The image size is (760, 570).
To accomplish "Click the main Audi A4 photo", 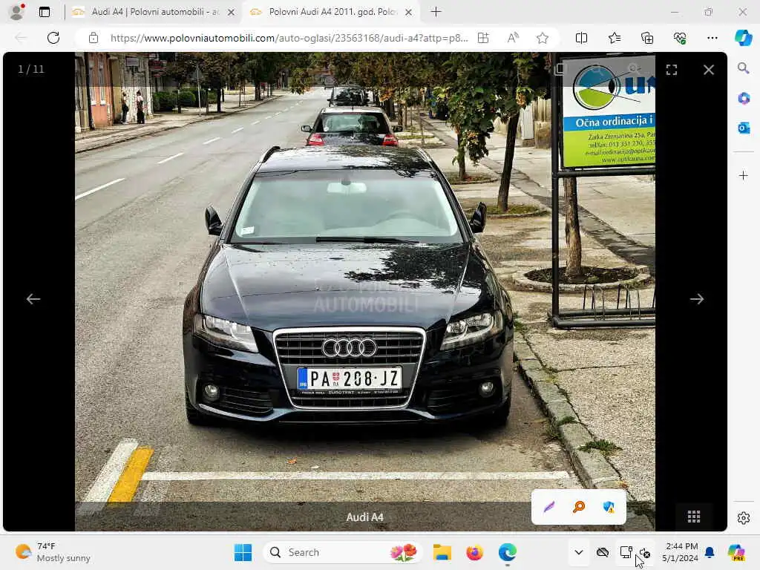I will tap(365, 292).
